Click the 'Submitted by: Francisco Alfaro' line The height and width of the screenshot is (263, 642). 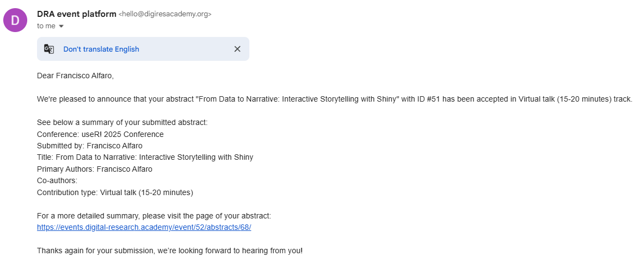pos(90,146)
